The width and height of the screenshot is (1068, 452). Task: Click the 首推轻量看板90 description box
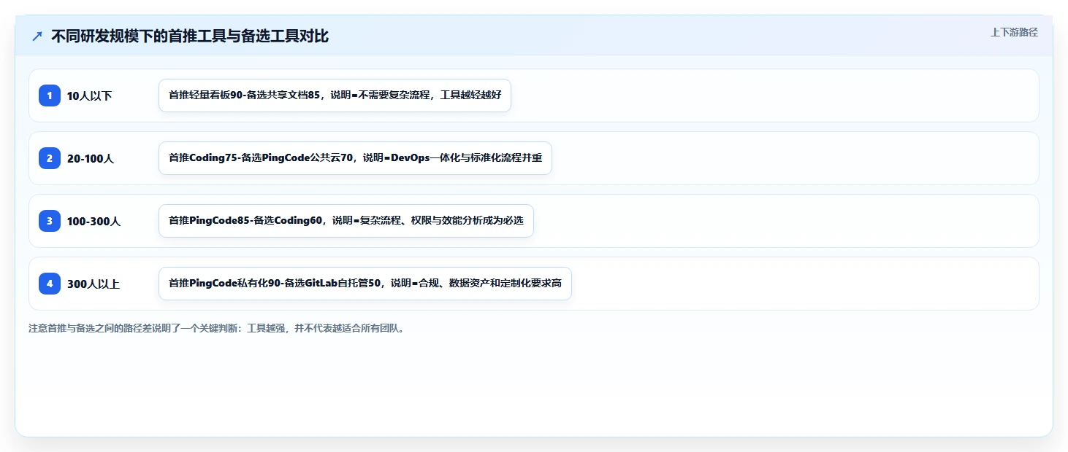coord(335,96)
